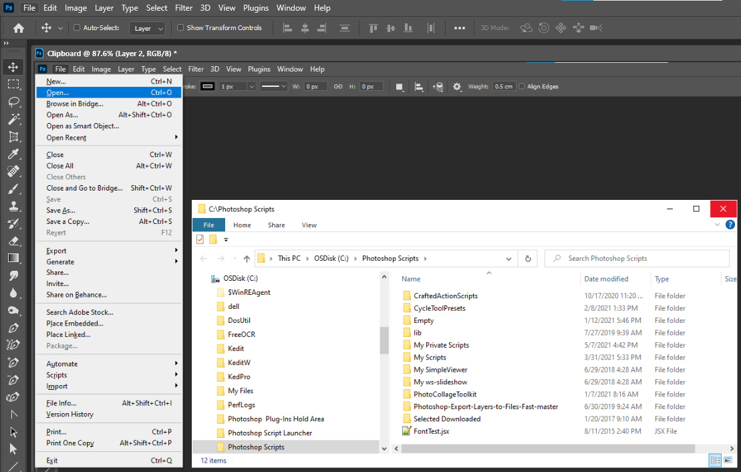
Task: Toggle Show Transform Controls checkbox
Action: point(180,28)
